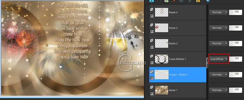Select the Raster 2 layer
Viewport: 244px width, 100px height.
(x=178, y=44)
